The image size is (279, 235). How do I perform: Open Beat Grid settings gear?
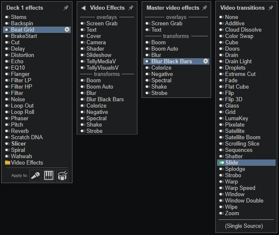click(x=67, y=30)
